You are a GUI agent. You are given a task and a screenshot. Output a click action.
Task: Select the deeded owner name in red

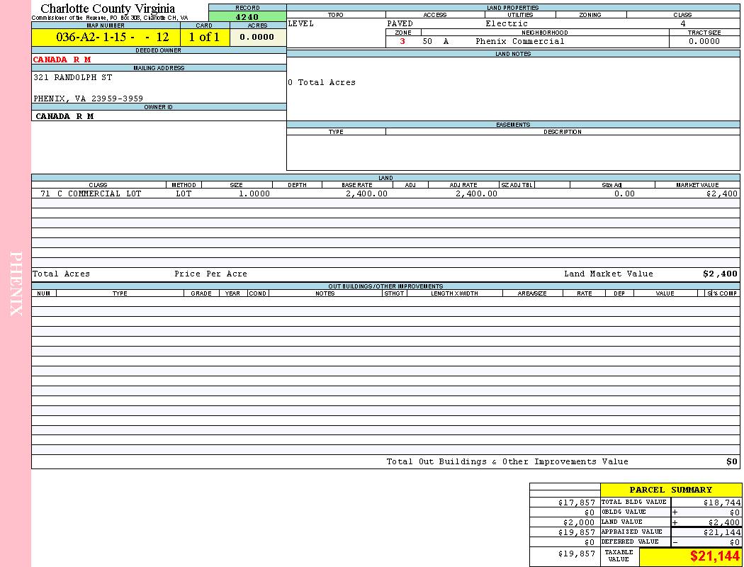click(x=62, y=60)
